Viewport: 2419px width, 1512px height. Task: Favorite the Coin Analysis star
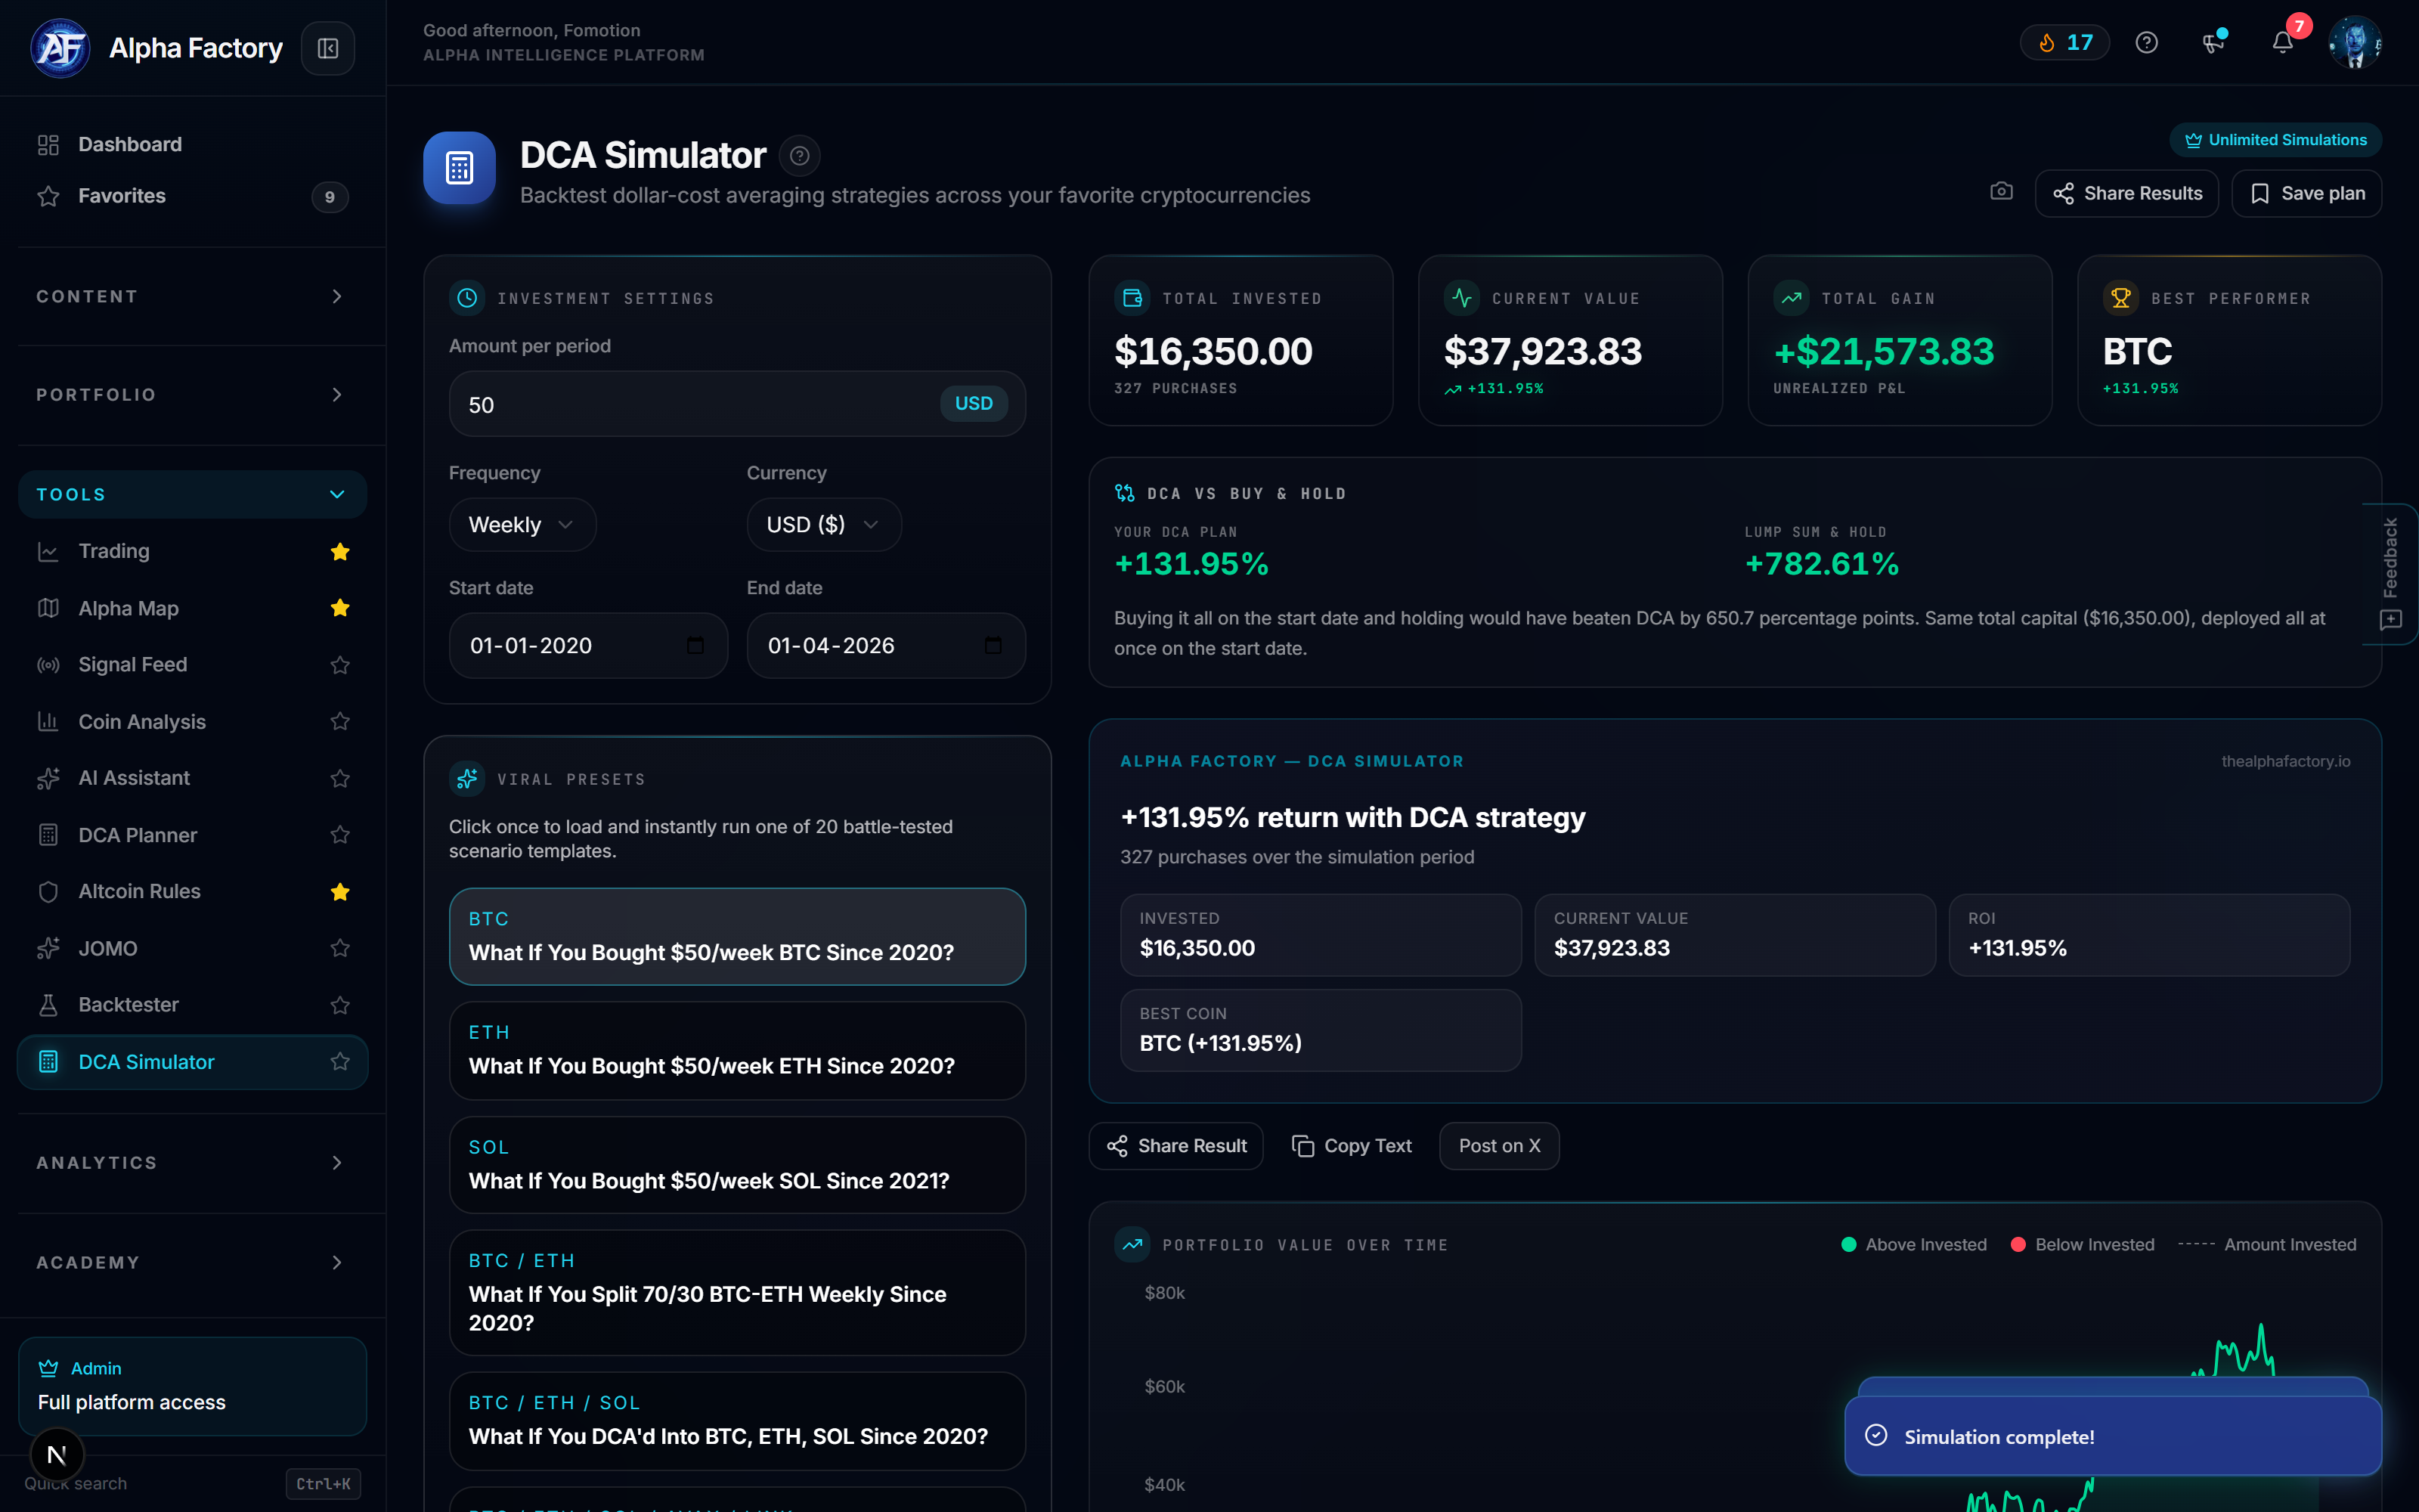coord(340,722)
